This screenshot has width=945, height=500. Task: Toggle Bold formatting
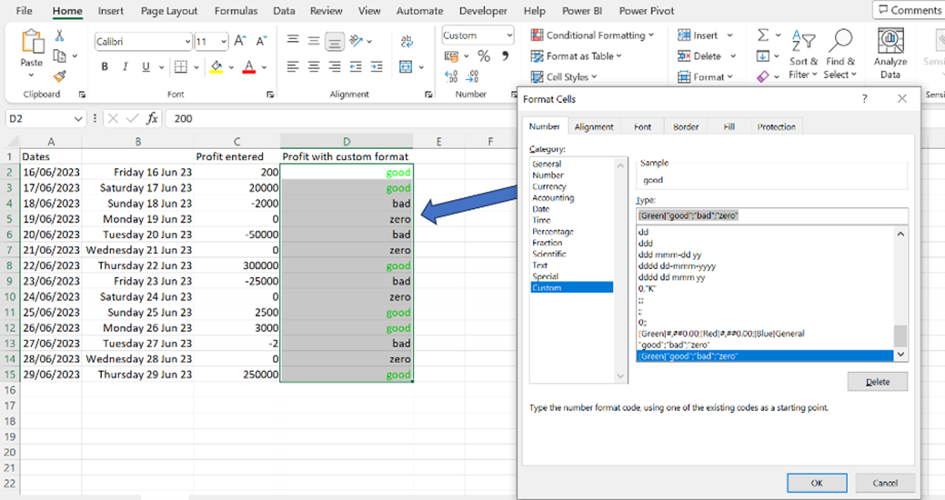tap(105, 67)
